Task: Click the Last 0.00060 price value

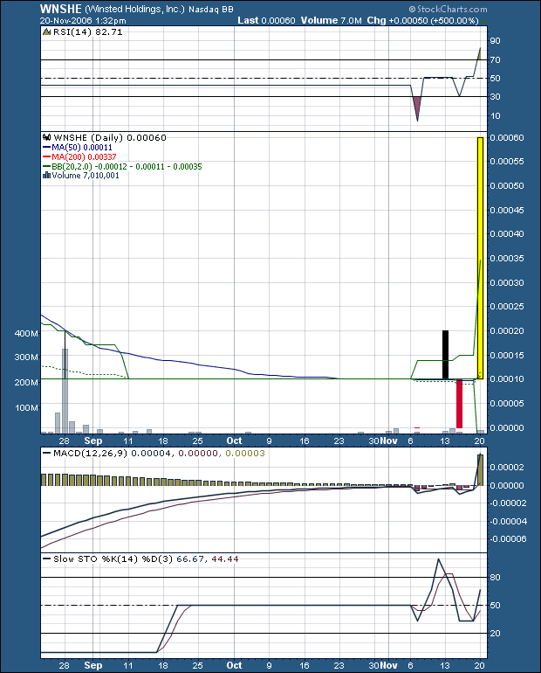Action: click(266, 21)
